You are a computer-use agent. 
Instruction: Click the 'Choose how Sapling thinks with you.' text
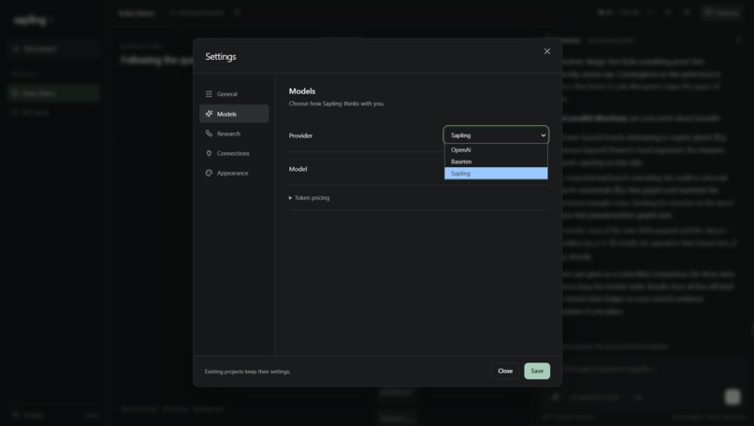pos(336,104)
